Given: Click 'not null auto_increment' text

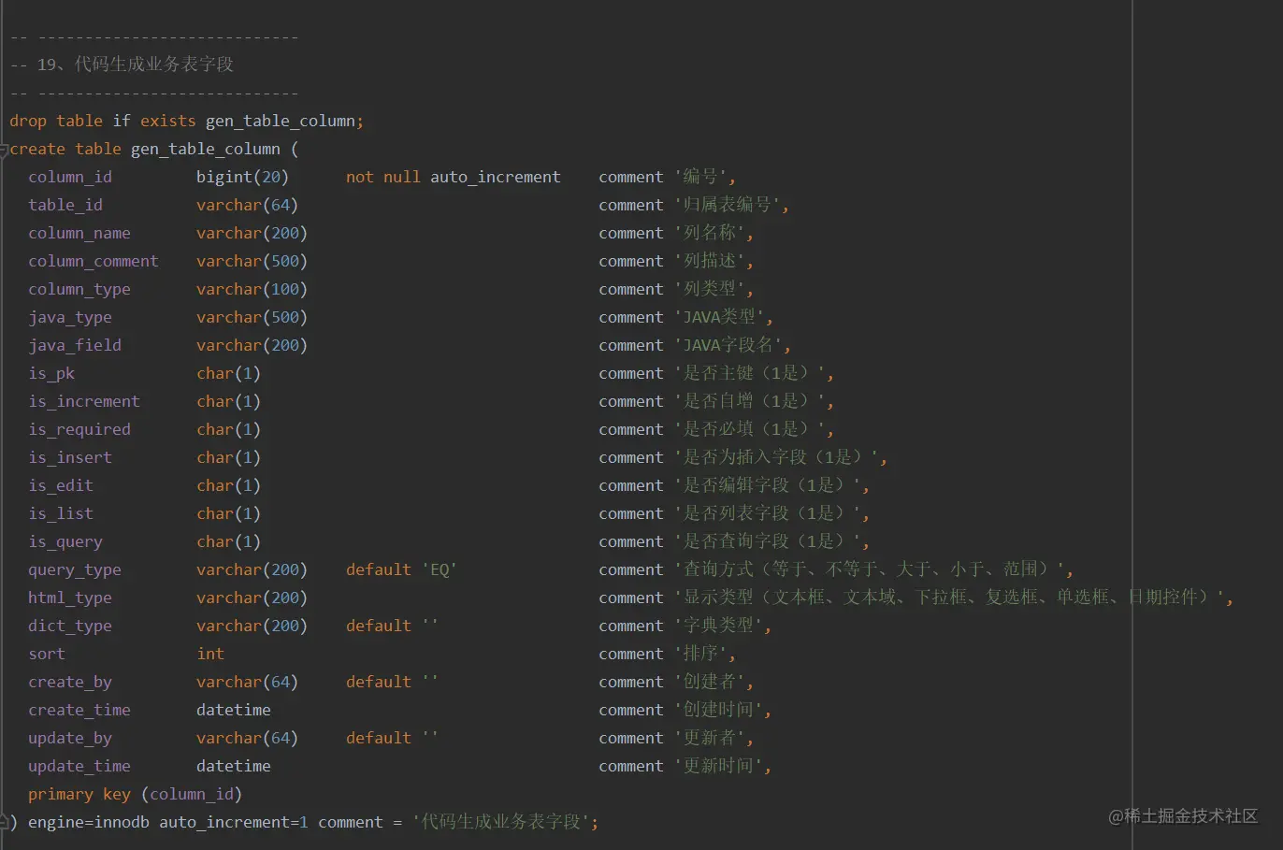Looking at the screenshot, I should coord(454,178).
